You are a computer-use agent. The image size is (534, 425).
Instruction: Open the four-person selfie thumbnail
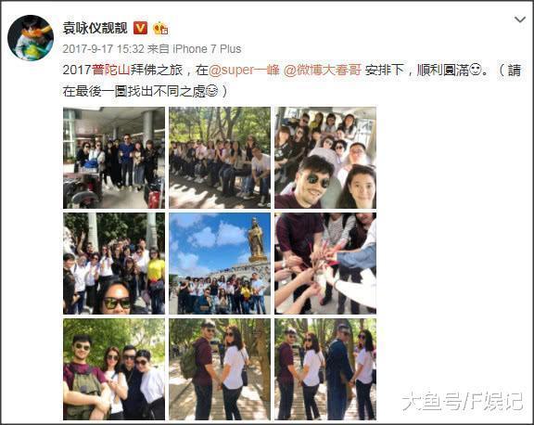click(x=114, y=369)
